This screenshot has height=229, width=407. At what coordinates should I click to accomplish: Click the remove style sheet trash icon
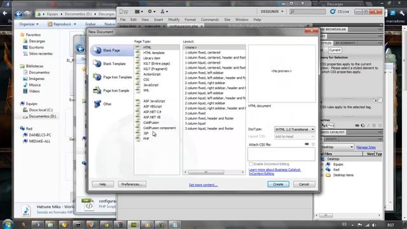tap(313, 144)
